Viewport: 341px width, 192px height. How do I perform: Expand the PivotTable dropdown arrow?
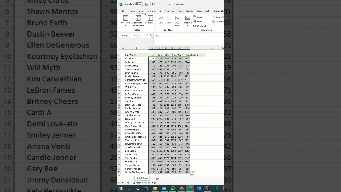(125, 26)
